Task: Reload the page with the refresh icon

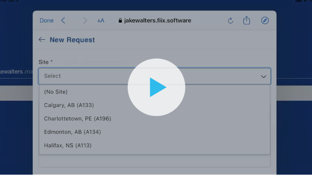Action: pos(230,21)
